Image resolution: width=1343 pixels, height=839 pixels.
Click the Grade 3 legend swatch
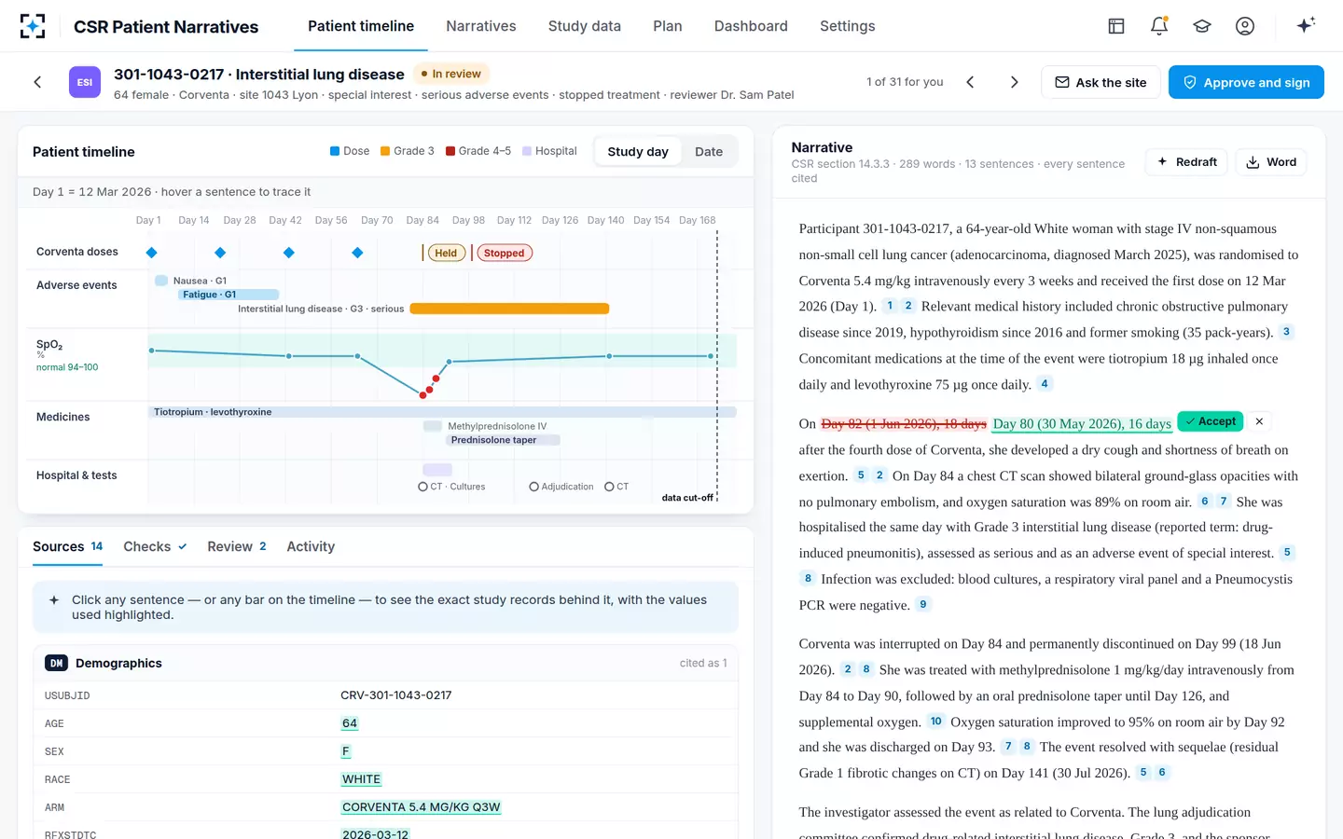coord(385,151)
